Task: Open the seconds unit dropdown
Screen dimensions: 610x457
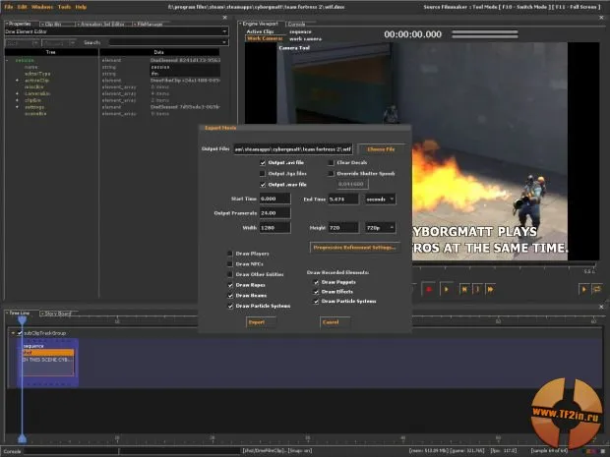Action: point(391,199)
